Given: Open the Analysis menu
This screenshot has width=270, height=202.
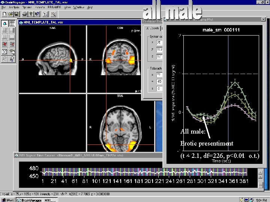Looking at the screenshot, I should pos(14,7).
